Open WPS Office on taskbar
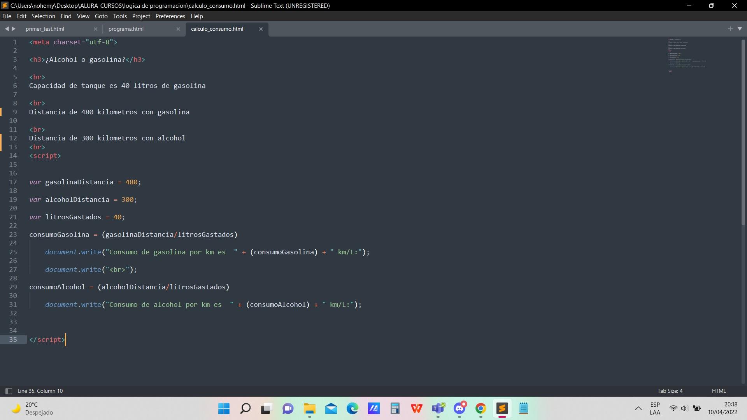The height and width of the screenshot is (420, 747). [x=416, y=408]
